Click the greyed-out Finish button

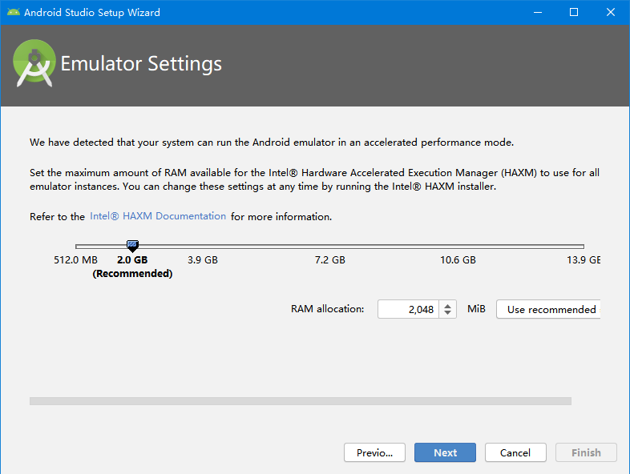(586, 452)
